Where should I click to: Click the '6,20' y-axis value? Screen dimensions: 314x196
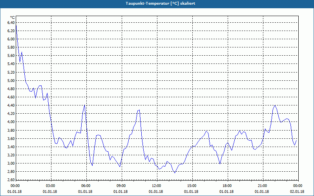11,31
